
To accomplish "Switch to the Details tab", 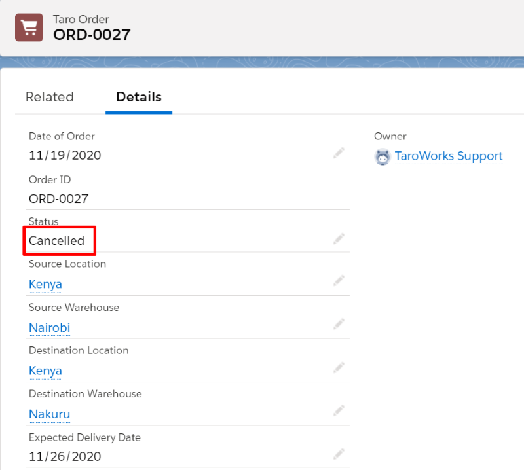I will coord(139,97).
